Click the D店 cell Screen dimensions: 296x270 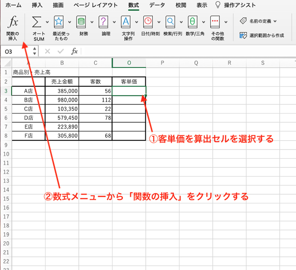[29, 118]
